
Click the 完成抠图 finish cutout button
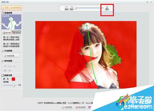pos(67,107)
